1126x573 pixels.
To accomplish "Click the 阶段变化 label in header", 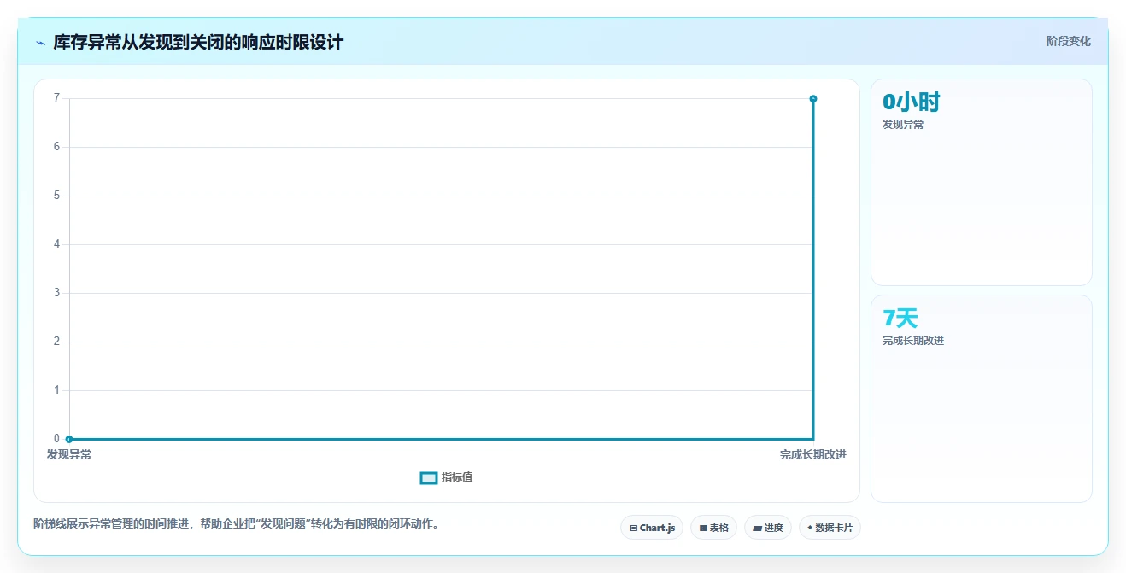I will click(1069, 41).
